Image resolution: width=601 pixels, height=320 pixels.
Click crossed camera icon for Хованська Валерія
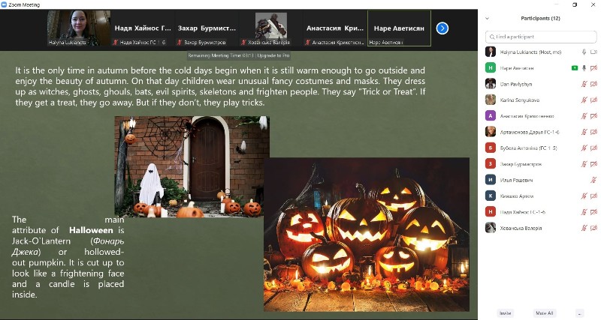593,229
